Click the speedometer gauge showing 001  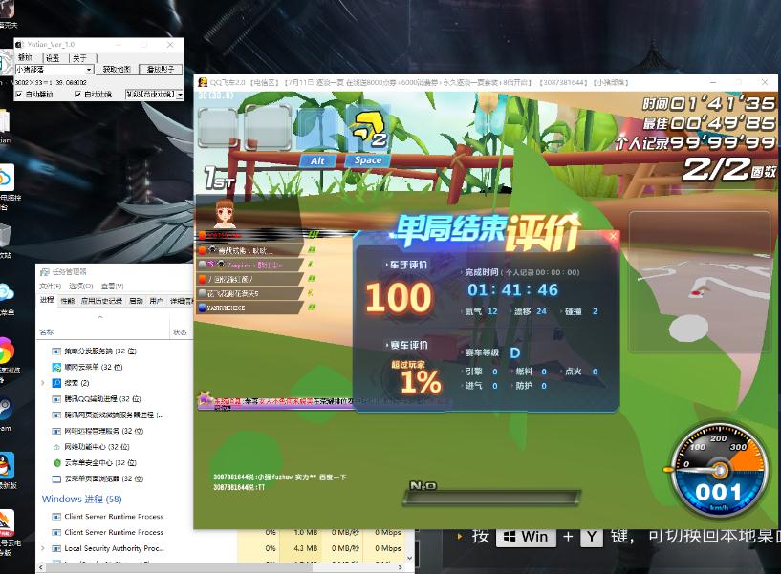(x=718, y=472)
